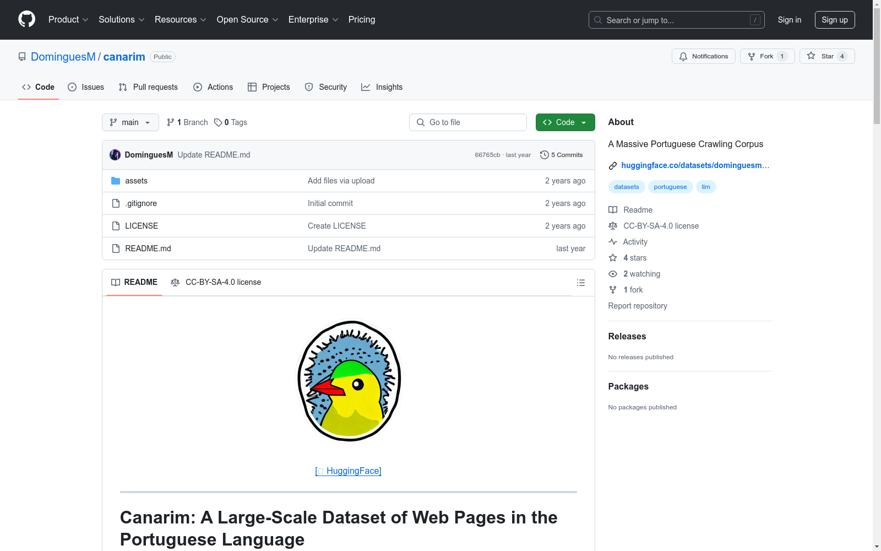This screenshot has height=551, width=881.
Task: Click the scale icon beside CC-BY-SA-4.0 license
Action: 613,226
